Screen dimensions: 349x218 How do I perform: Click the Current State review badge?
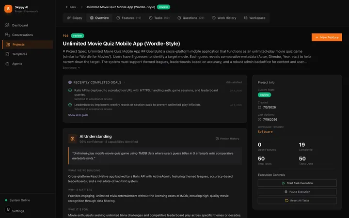(265, 95)
